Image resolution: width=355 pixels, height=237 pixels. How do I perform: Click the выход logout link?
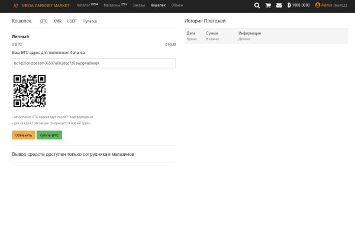[x=340, y=5]
